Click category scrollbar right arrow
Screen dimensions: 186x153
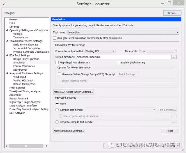click(x=46, y=146)
